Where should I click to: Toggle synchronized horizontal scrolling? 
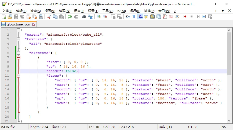click(x=119, y=17)
